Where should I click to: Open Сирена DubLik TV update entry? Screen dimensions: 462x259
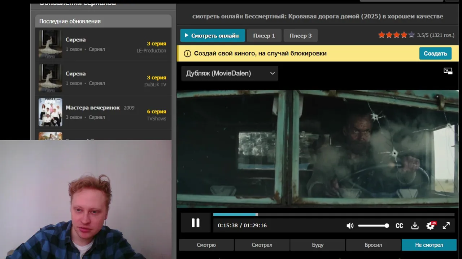[103, 78]
